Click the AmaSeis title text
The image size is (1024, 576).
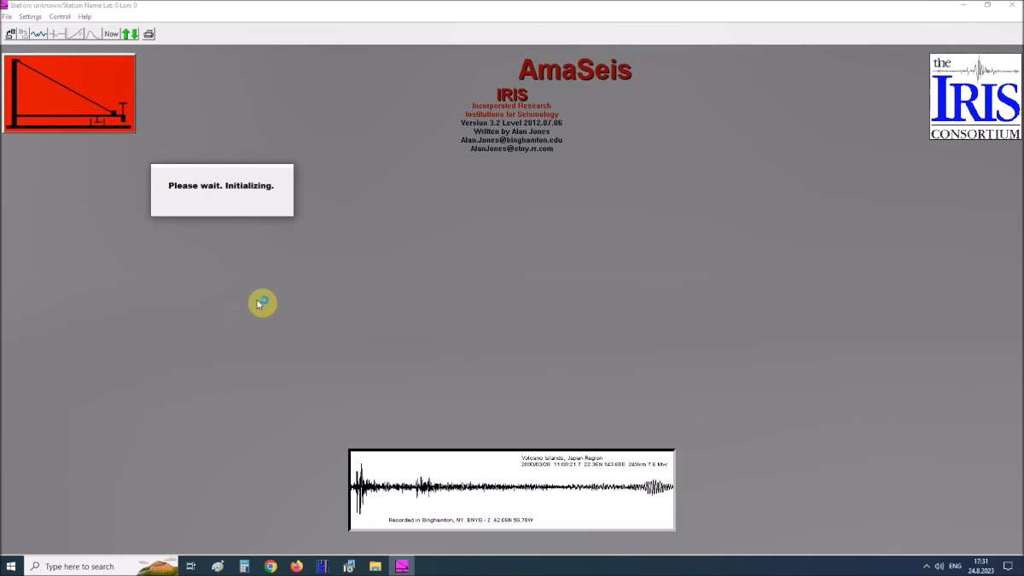tap(574, 69)
